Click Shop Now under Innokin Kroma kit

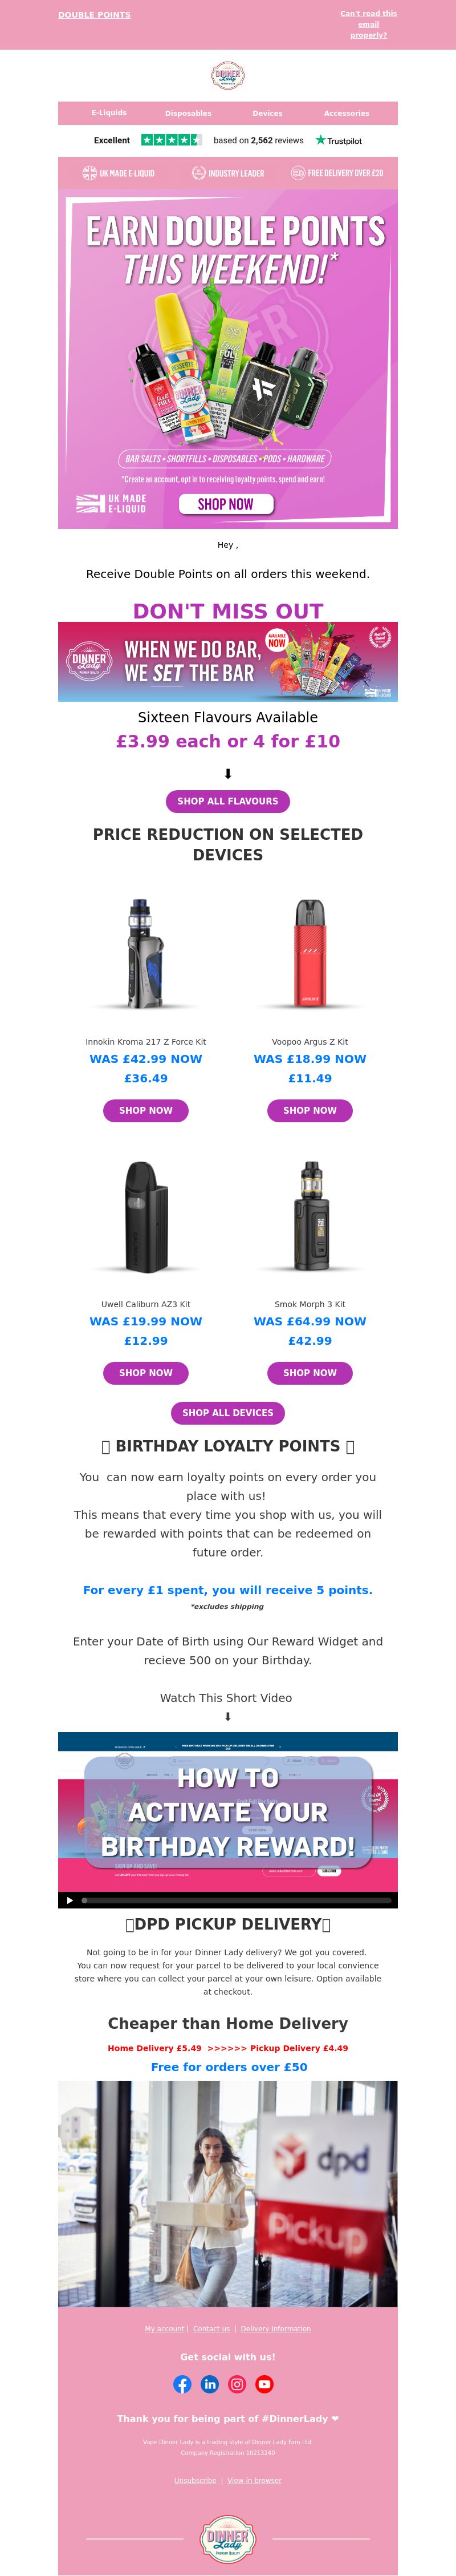[x=146, y=1110]
